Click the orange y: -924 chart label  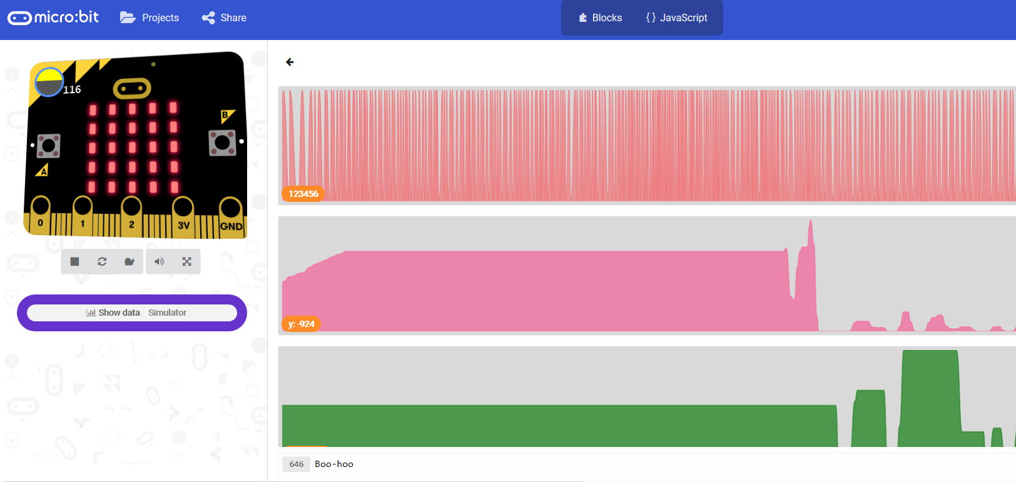[x=302, y=324]
